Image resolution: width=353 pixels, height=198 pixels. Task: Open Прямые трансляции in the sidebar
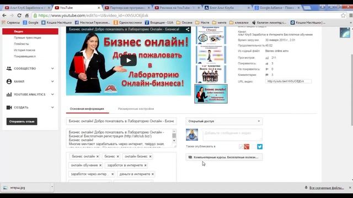point(28,38)
